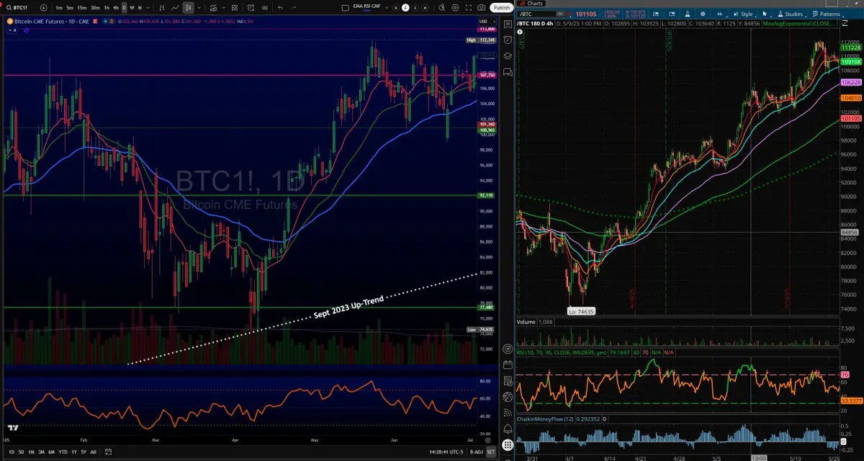Select the 1m timeframe

coord(59,7)
